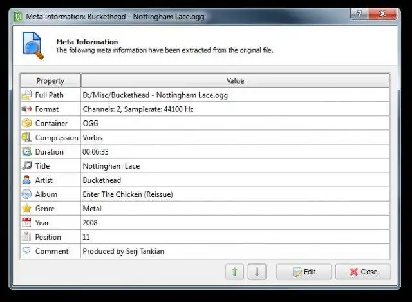
Task: Select the Position label cell
Action: coord(50,237)
